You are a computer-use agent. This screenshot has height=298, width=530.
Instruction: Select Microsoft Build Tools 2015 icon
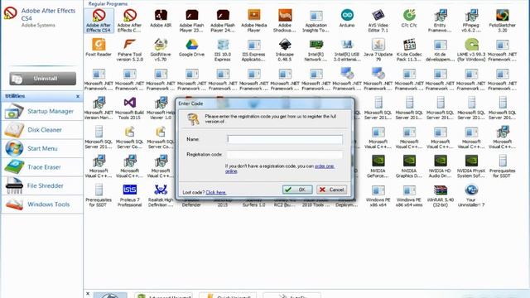(129, 108)
